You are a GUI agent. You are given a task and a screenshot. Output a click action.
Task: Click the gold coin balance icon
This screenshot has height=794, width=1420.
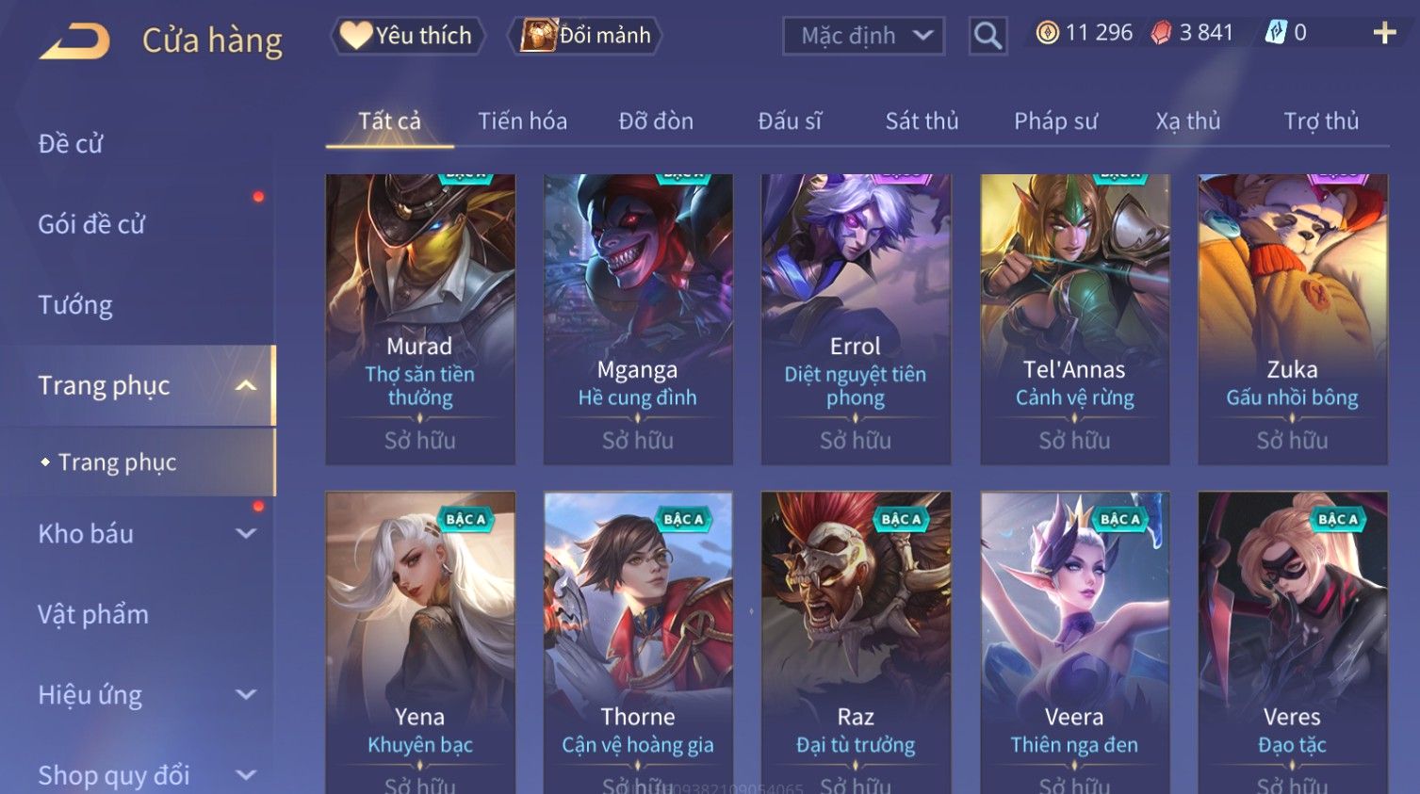[x=1047, y=33]
